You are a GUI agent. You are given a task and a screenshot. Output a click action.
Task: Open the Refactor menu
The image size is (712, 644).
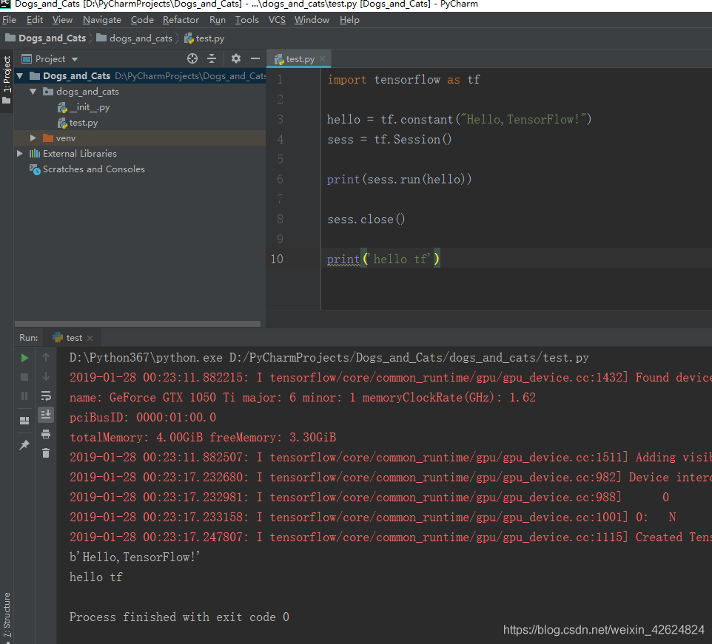181,20
